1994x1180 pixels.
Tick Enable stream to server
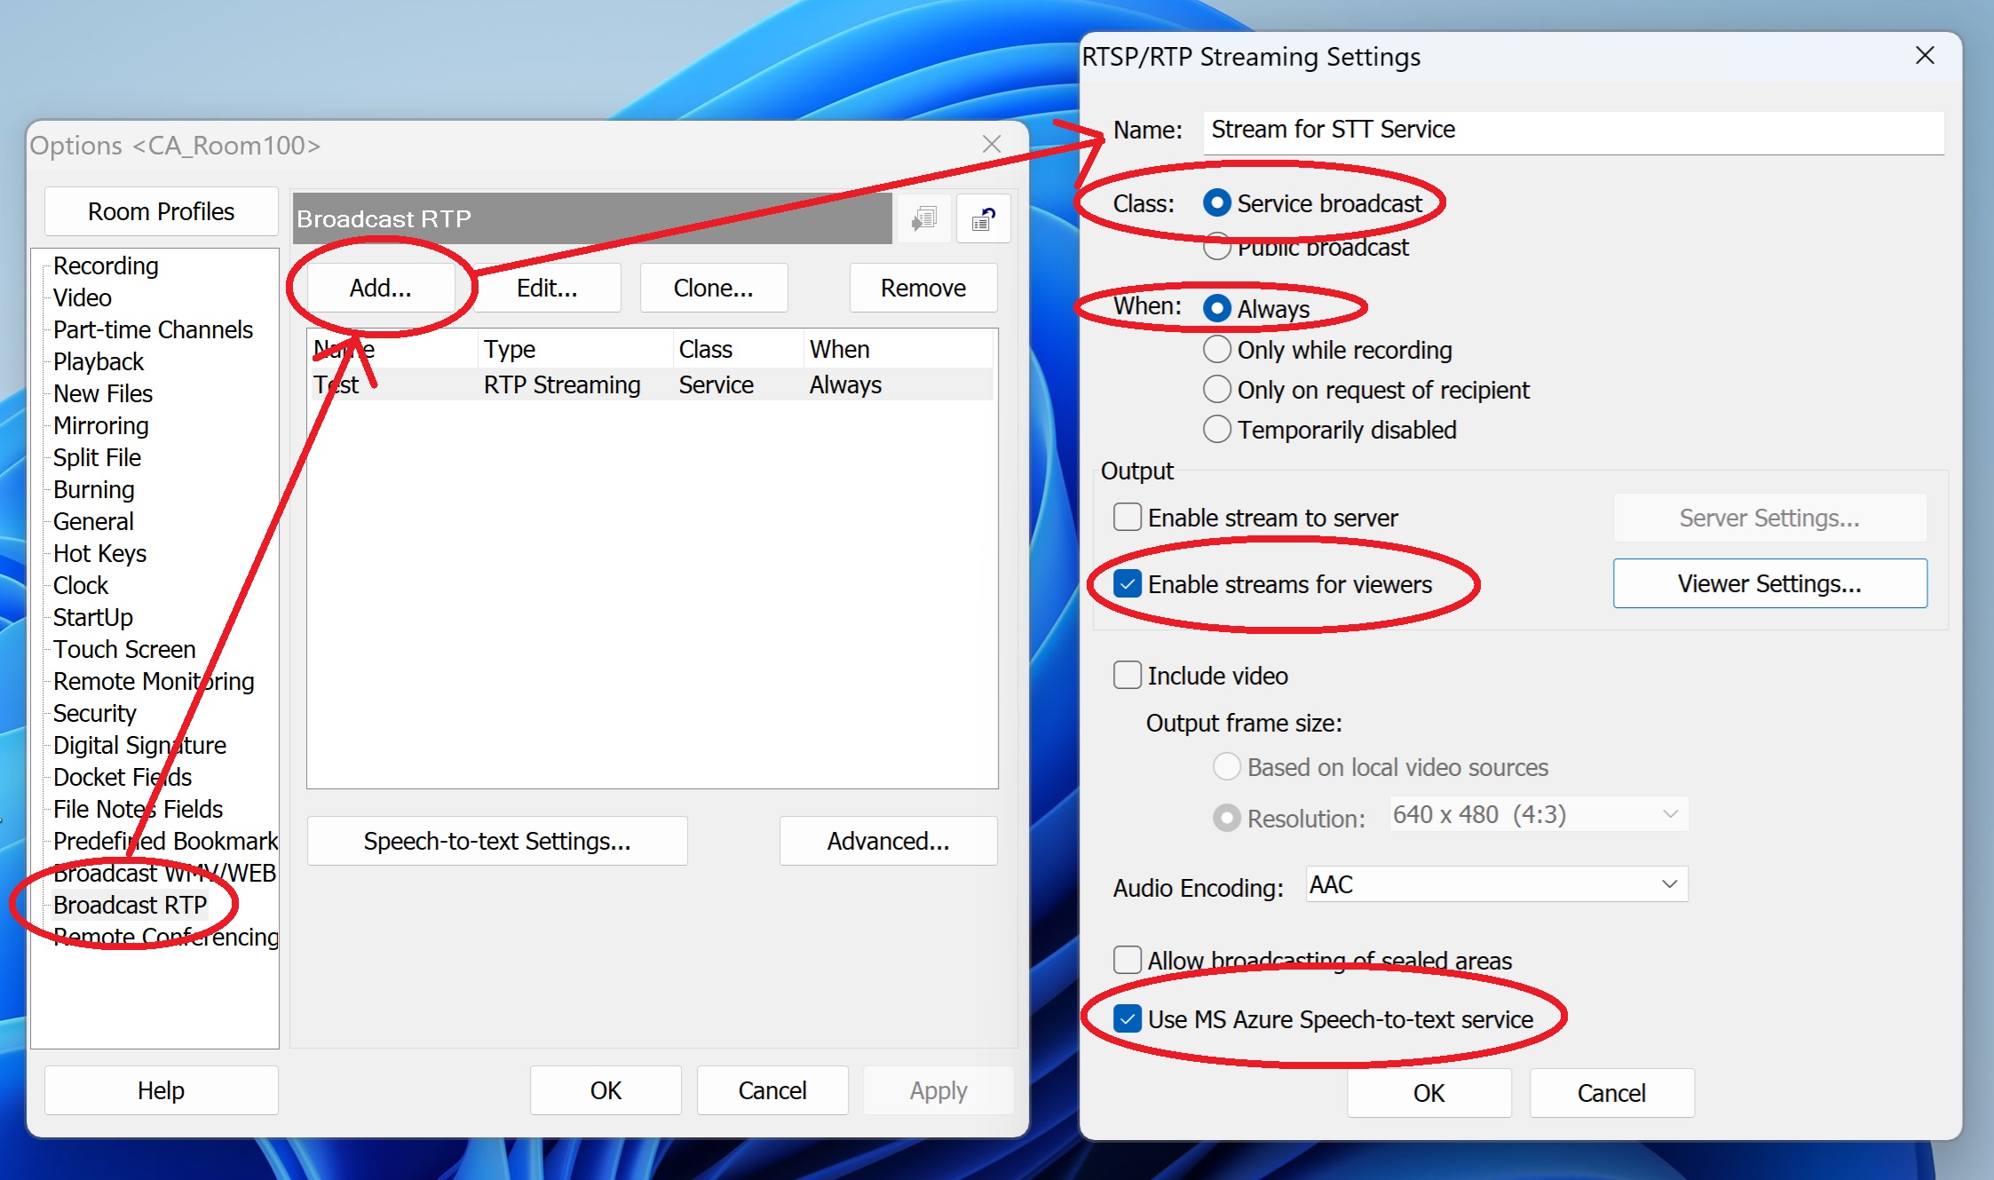tap(1128, 517)
